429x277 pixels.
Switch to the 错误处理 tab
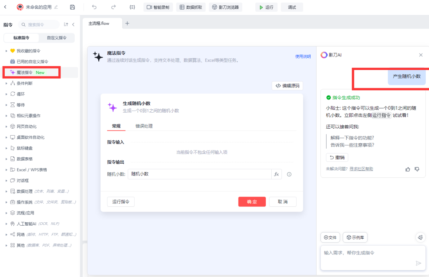pos(144,126)
